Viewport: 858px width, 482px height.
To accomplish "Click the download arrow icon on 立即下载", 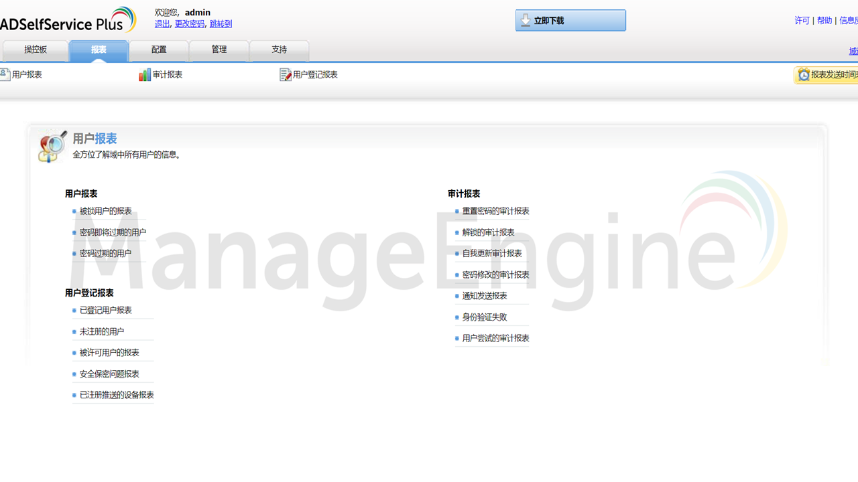I will 525,20.
